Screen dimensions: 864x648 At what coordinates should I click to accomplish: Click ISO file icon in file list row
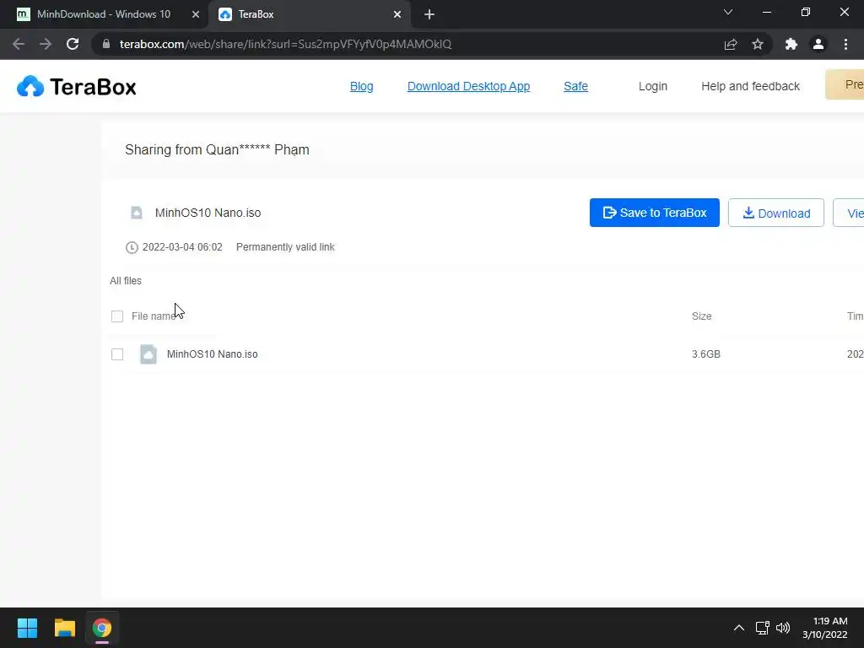(148, 354)
